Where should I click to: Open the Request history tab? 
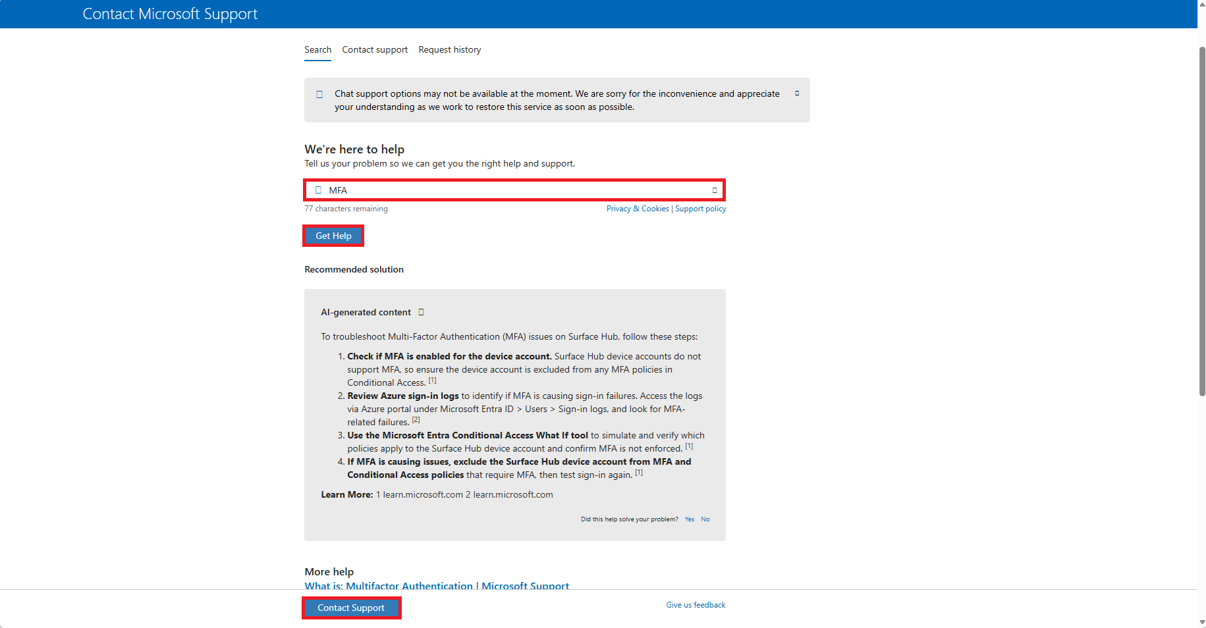coord(450,50)
